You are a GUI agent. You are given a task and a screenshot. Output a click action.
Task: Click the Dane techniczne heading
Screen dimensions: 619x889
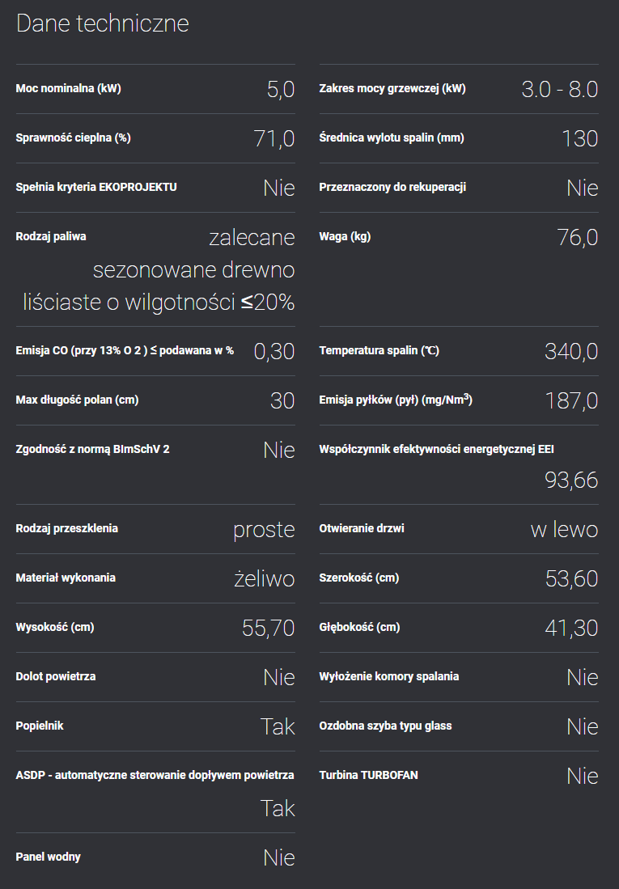tap(103, 23)
